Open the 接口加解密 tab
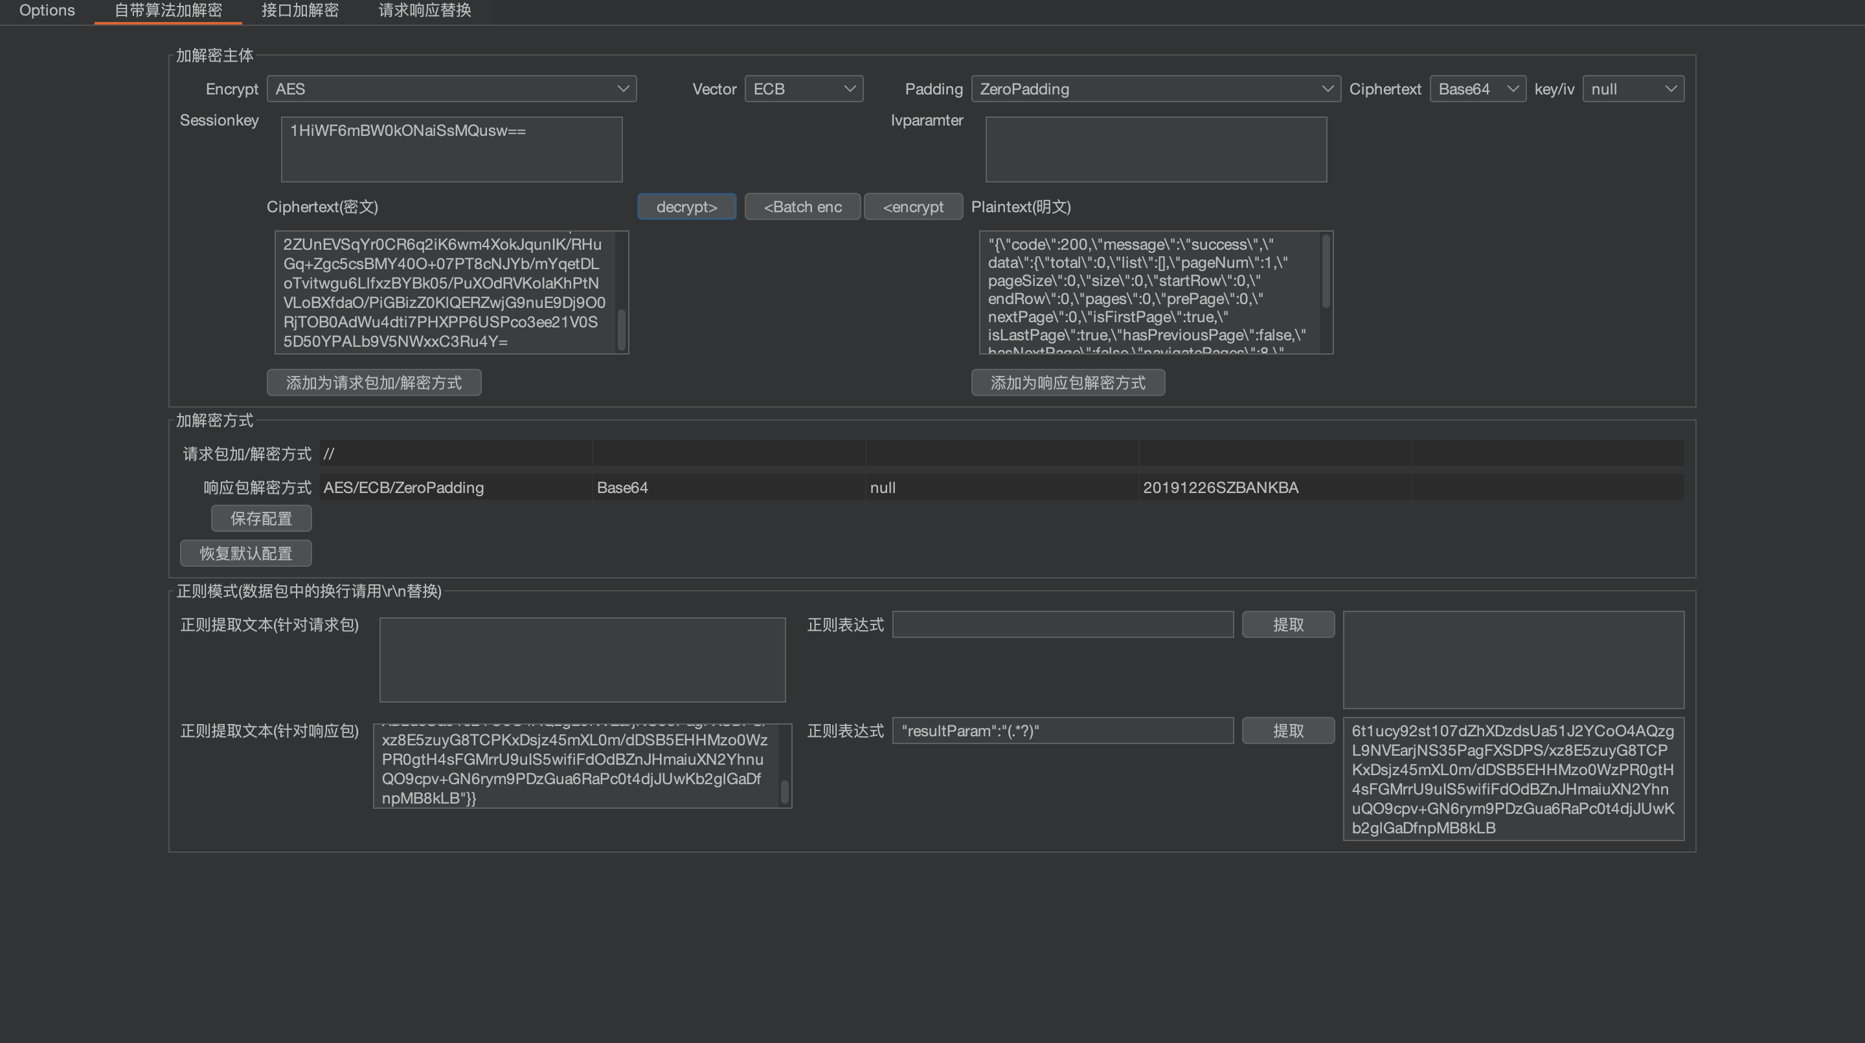 point(300,11)
